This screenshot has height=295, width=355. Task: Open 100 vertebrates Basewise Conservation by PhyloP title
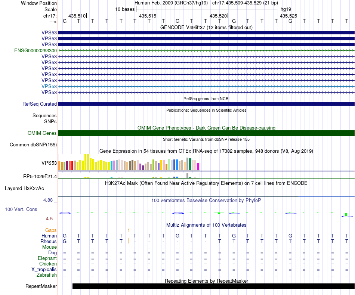click(x=206, y=200)
